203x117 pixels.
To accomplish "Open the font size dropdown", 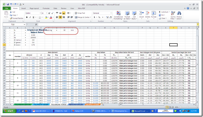I will (x=46, y=13).
